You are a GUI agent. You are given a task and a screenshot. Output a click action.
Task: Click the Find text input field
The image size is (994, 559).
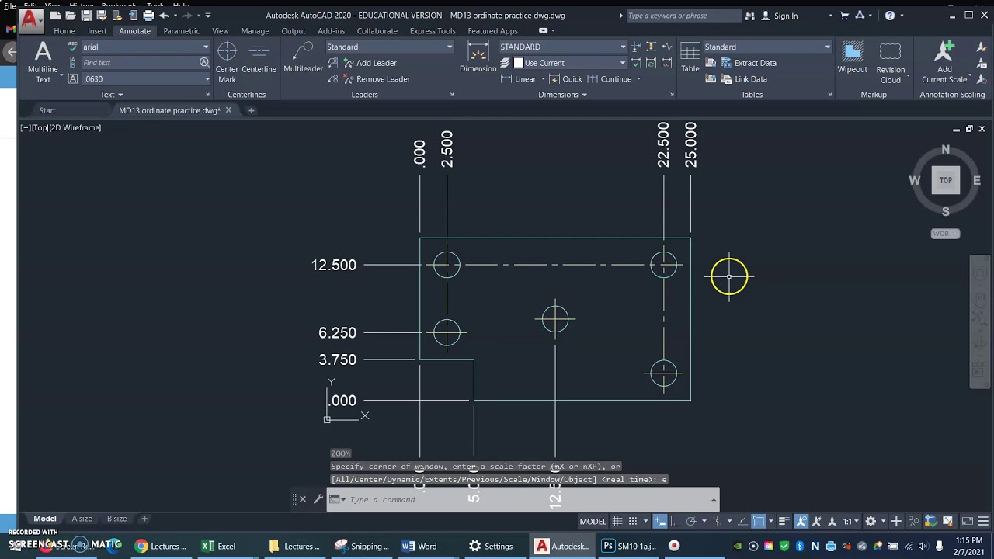140,63
